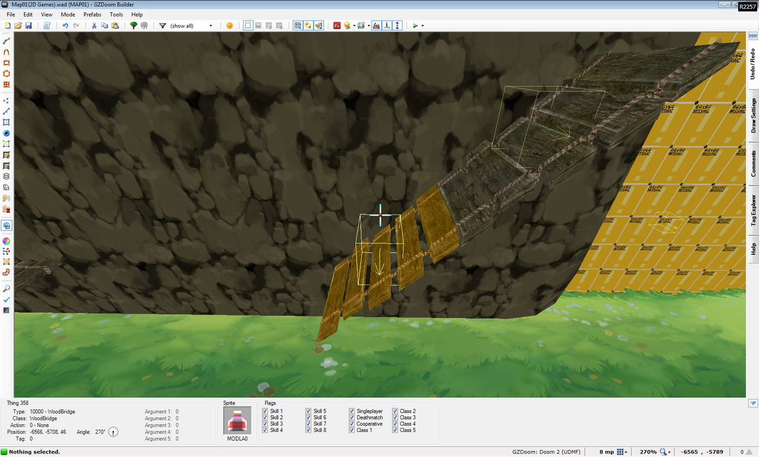The width and height of the screenshot is (759, 457).
Task: Adjust the thing angle with the 270° dial control
Action: (x=113, y=432)
